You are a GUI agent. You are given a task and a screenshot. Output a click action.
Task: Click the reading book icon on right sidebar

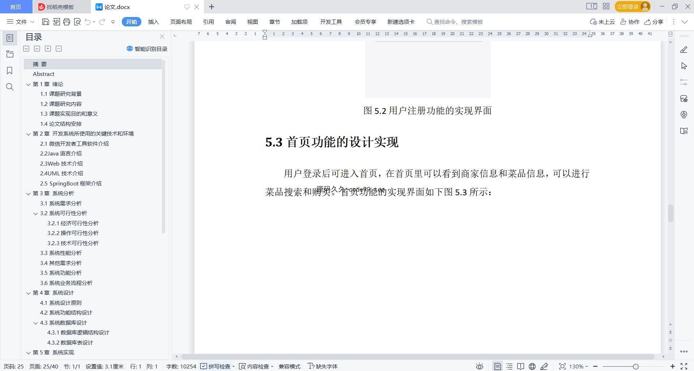point(684,131)
